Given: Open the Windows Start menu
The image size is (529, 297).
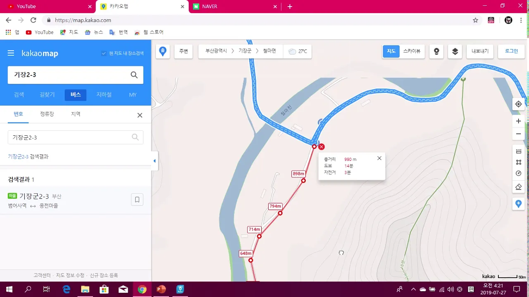Looking at the screenshot, I should (9, 289).
